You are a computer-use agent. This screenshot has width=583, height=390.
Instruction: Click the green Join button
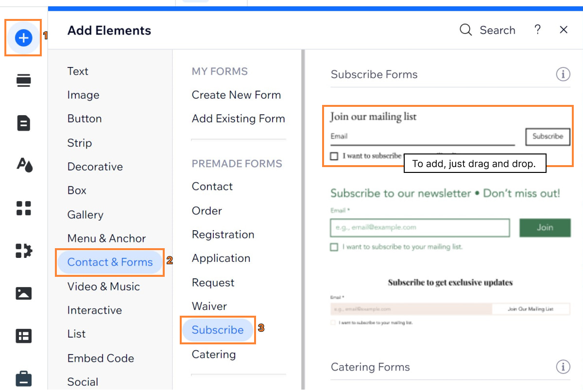coord(545,227)
